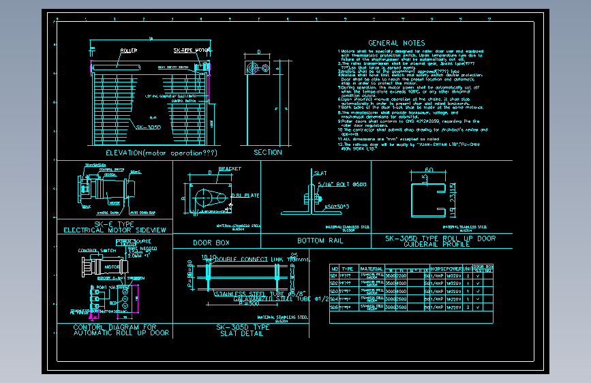Image resolution: width=591 pixels, height=383 pixels.
Task: Click the SD2 row number cell
Action: pos(334,283)
